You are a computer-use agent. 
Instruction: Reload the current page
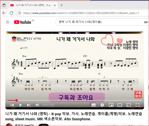click(11, 13)
